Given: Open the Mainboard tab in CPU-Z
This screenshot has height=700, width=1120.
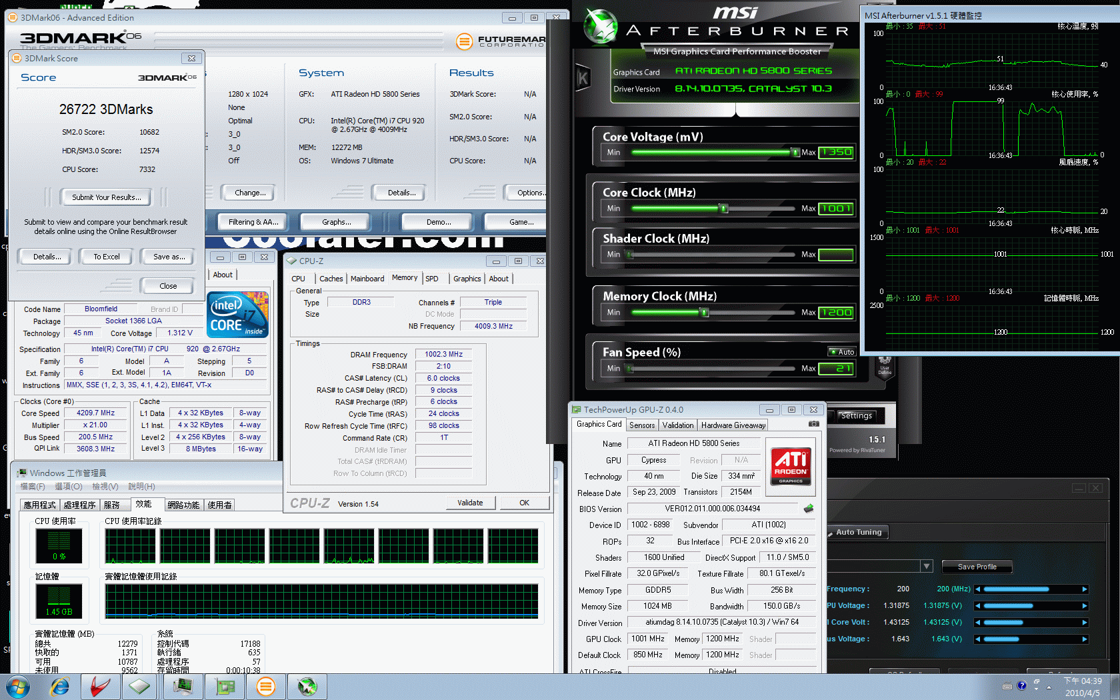Looking at the screenshot, I should coord(367,279).
